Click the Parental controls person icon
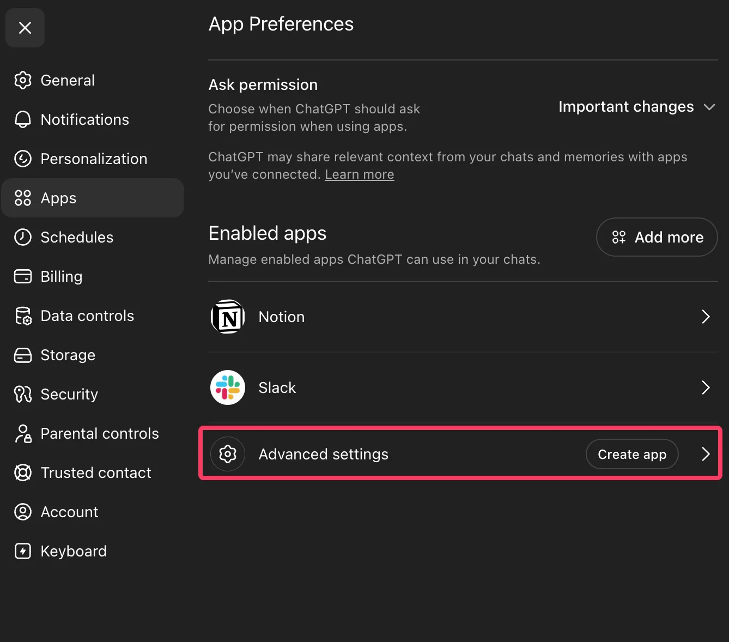This screenshot has height=642, width=729. [23, 433]
